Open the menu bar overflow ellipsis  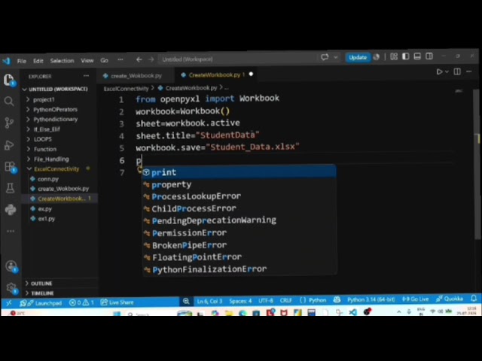(120, 60)
